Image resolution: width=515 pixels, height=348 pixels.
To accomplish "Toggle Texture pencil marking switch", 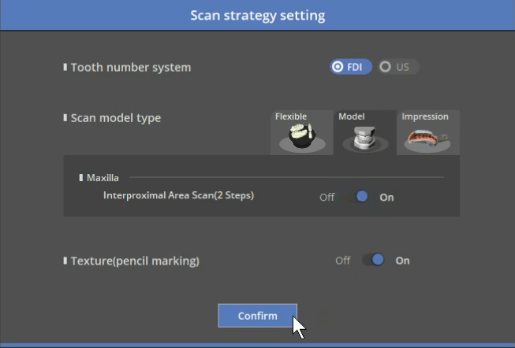I will [x=373, y=260].
